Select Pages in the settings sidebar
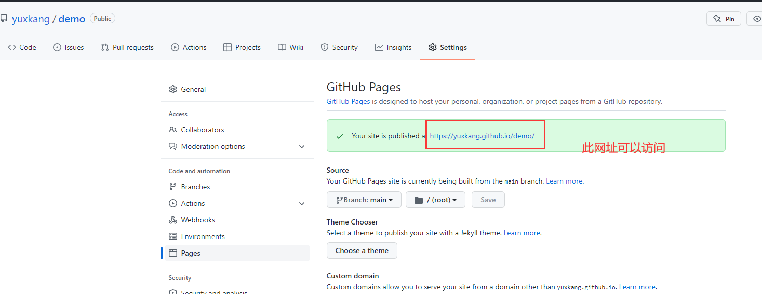The width and height of the screenshot is (762, 294). tap(235, 253)
